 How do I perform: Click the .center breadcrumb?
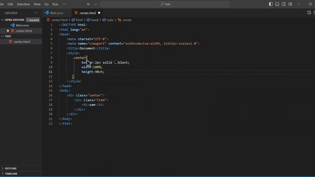point(127,20)
